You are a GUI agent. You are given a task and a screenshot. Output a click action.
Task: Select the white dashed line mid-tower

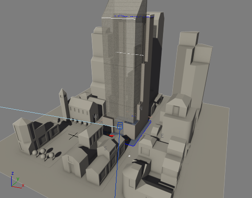[x=129, y=54]
